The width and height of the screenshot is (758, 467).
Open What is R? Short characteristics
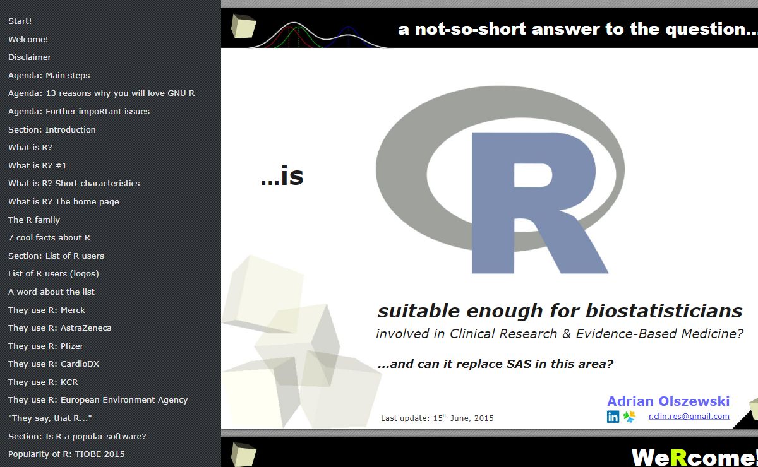coord(74,183)
